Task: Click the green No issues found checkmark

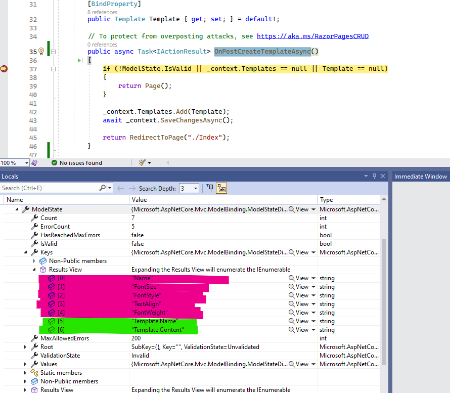Action: coord(55,163)
